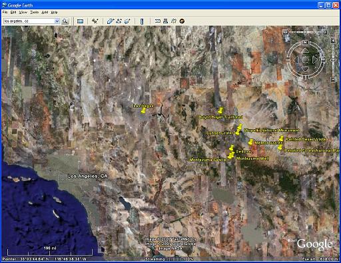
Task: Click the Painted Desert Vista pushpin
Action: [x=281, y=138]
